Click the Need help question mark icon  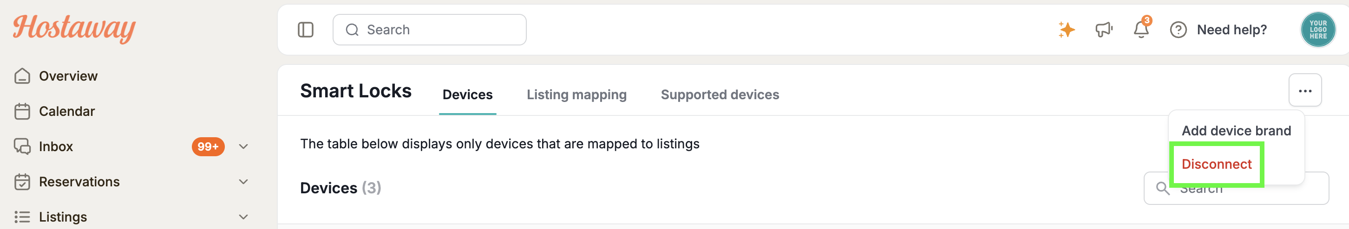(x=1178, y=30)
